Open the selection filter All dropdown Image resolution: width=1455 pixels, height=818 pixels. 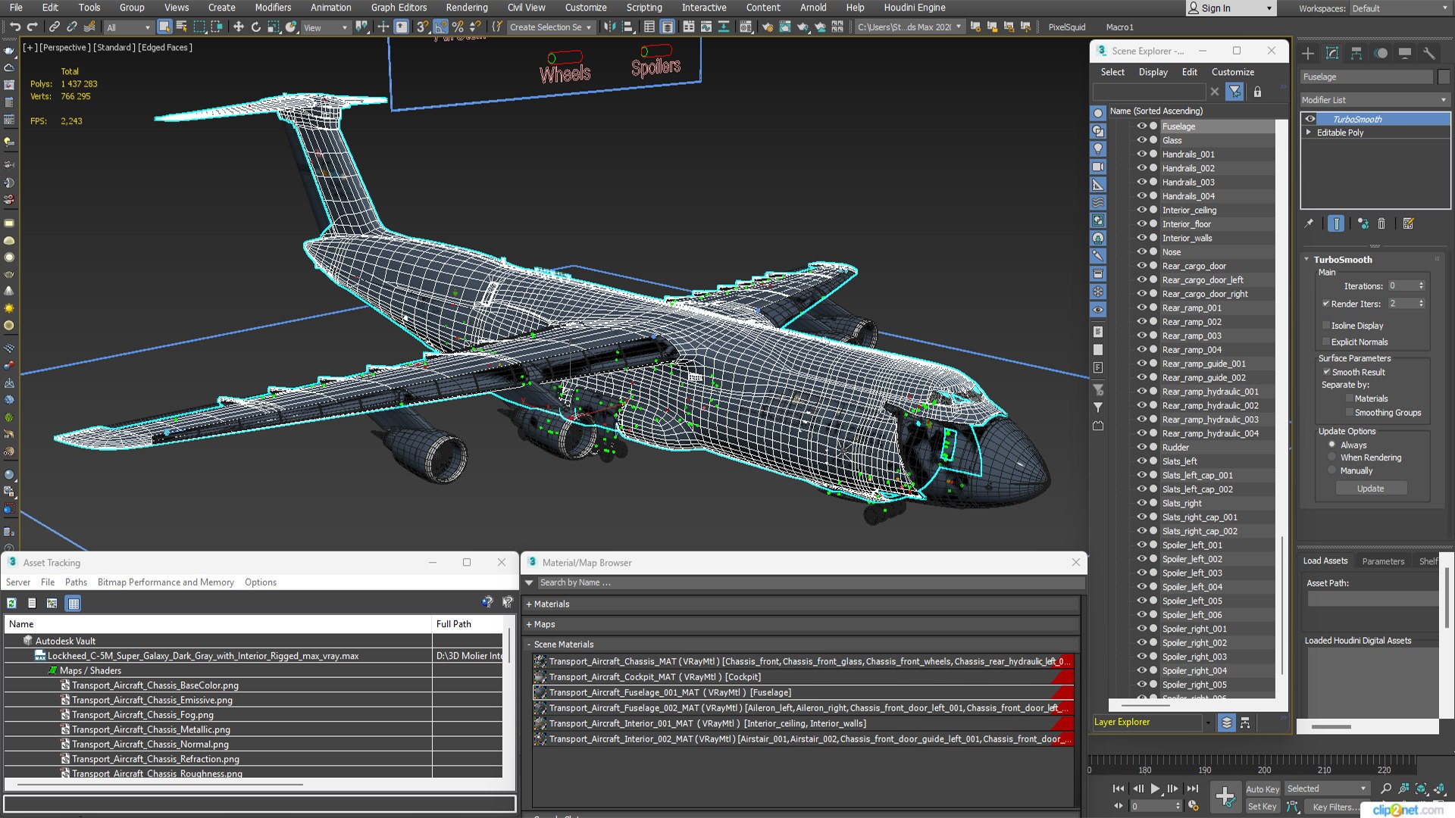point(128,27)
